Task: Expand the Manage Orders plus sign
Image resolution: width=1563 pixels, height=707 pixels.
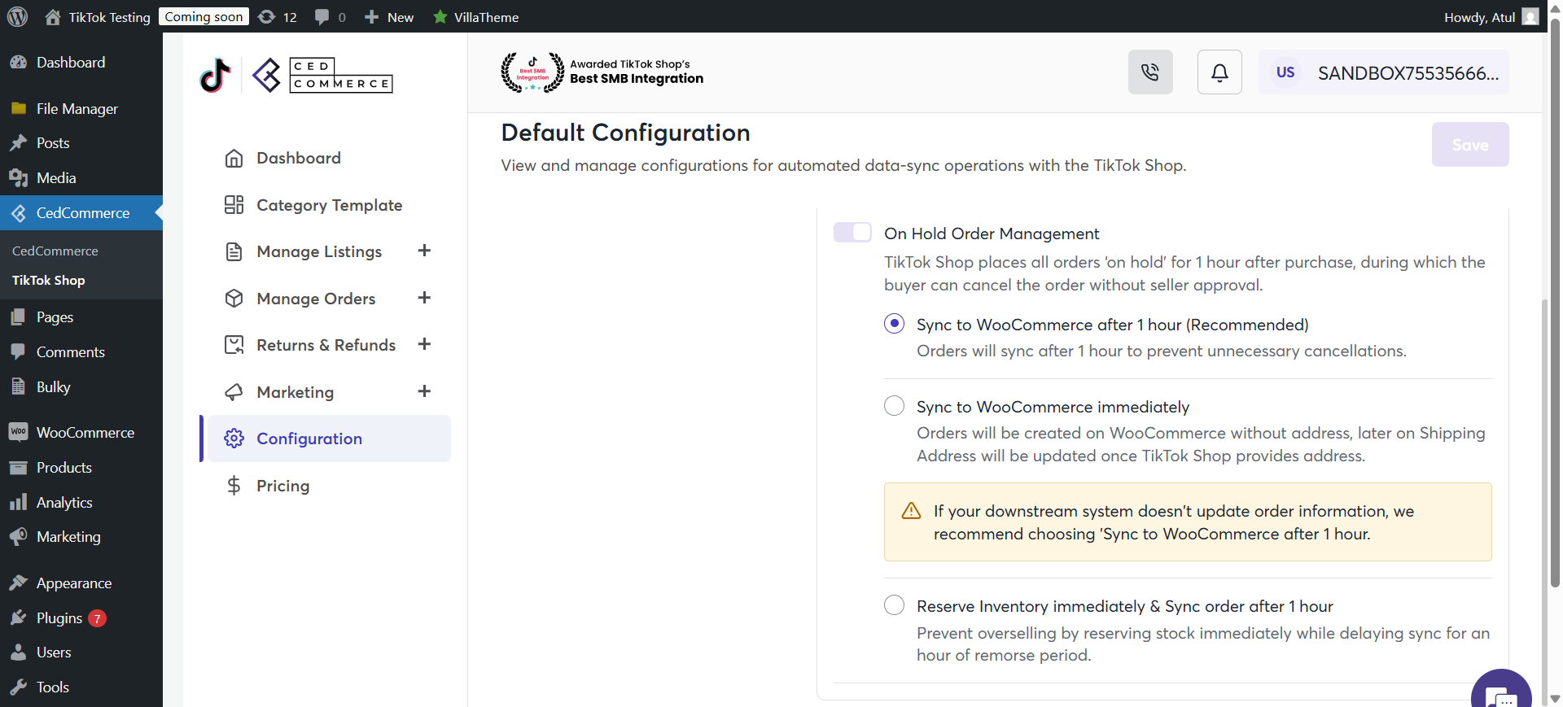Action: (424, 298)
